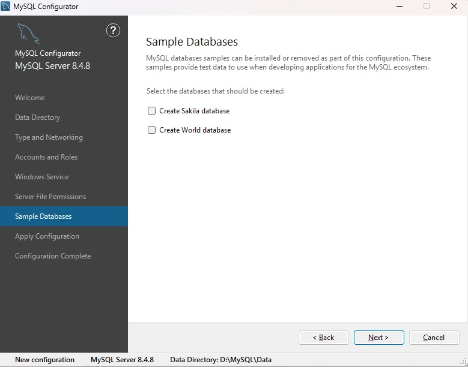Click 'Select the databases that should be created:' text
This screenshot has width=468, height=367.
click(216, 91)
